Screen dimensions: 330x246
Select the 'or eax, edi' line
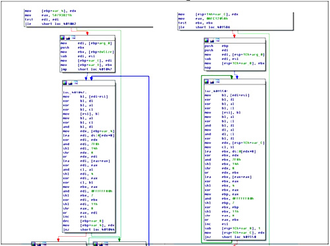[x=80, y=212]
